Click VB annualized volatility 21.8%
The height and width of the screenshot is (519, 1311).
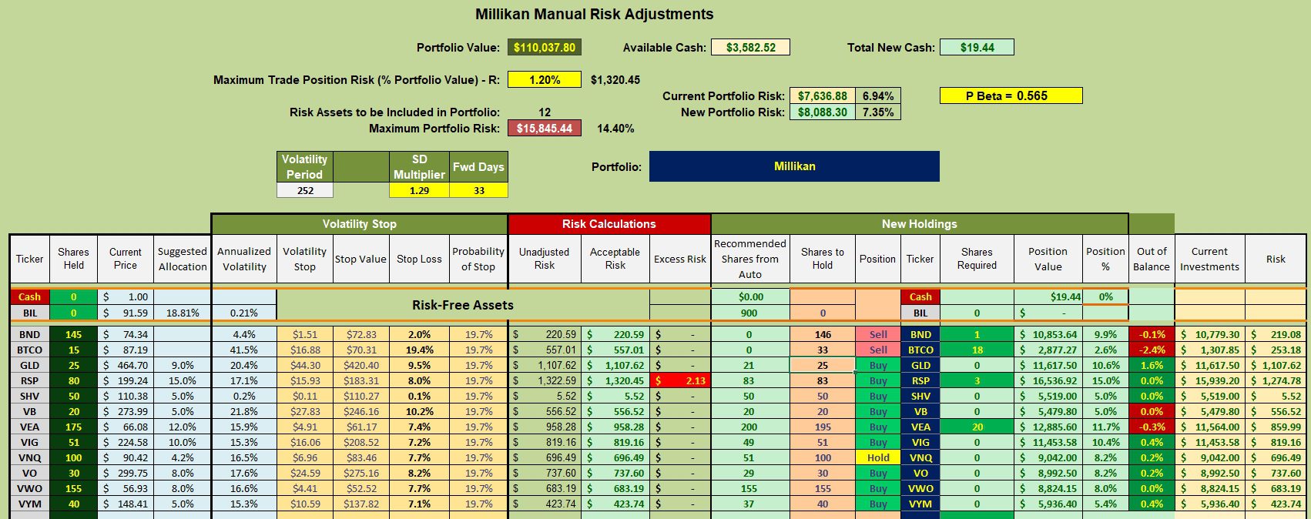244,411
